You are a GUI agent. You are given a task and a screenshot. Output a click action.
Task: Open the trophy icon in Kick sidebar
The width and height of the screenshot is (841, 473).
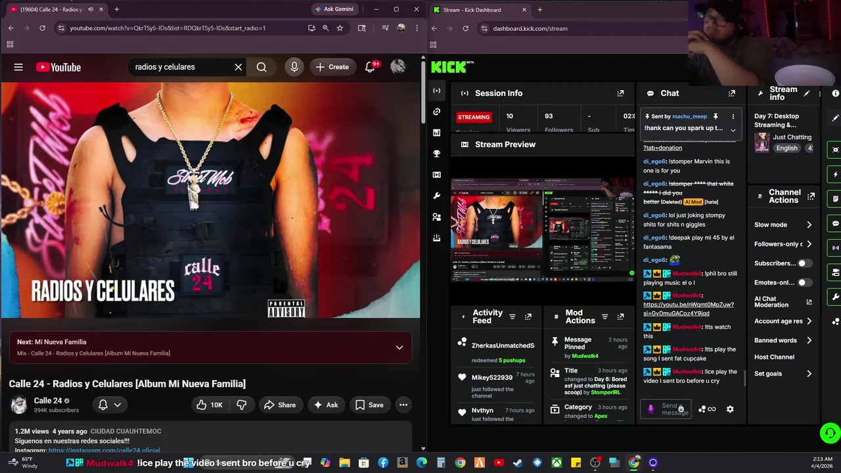click(x=437, y=154)
